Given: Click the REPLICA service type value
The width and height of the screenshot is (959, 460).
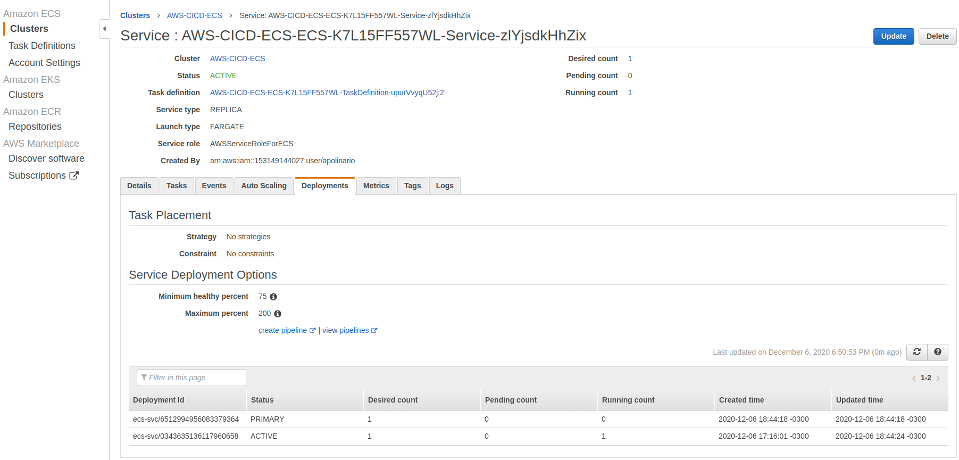Looking at the screenshot, I should [226, 110].
